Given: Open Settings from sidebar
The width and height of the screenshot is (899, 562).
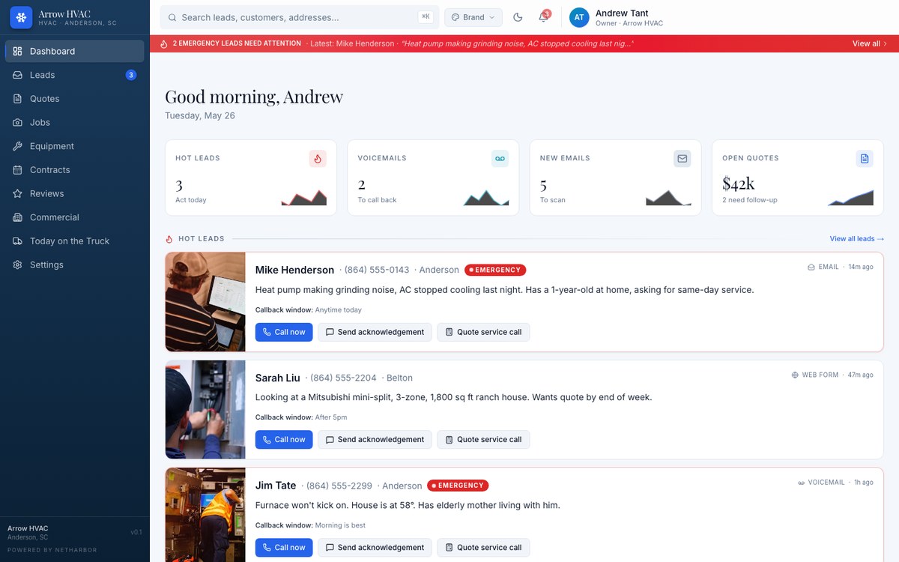Looking at the screenshot, I should [75, 265].
